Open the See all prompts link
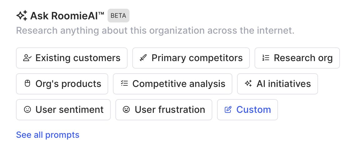Screen dimensions: 354x149 click(x=48, y=135)
